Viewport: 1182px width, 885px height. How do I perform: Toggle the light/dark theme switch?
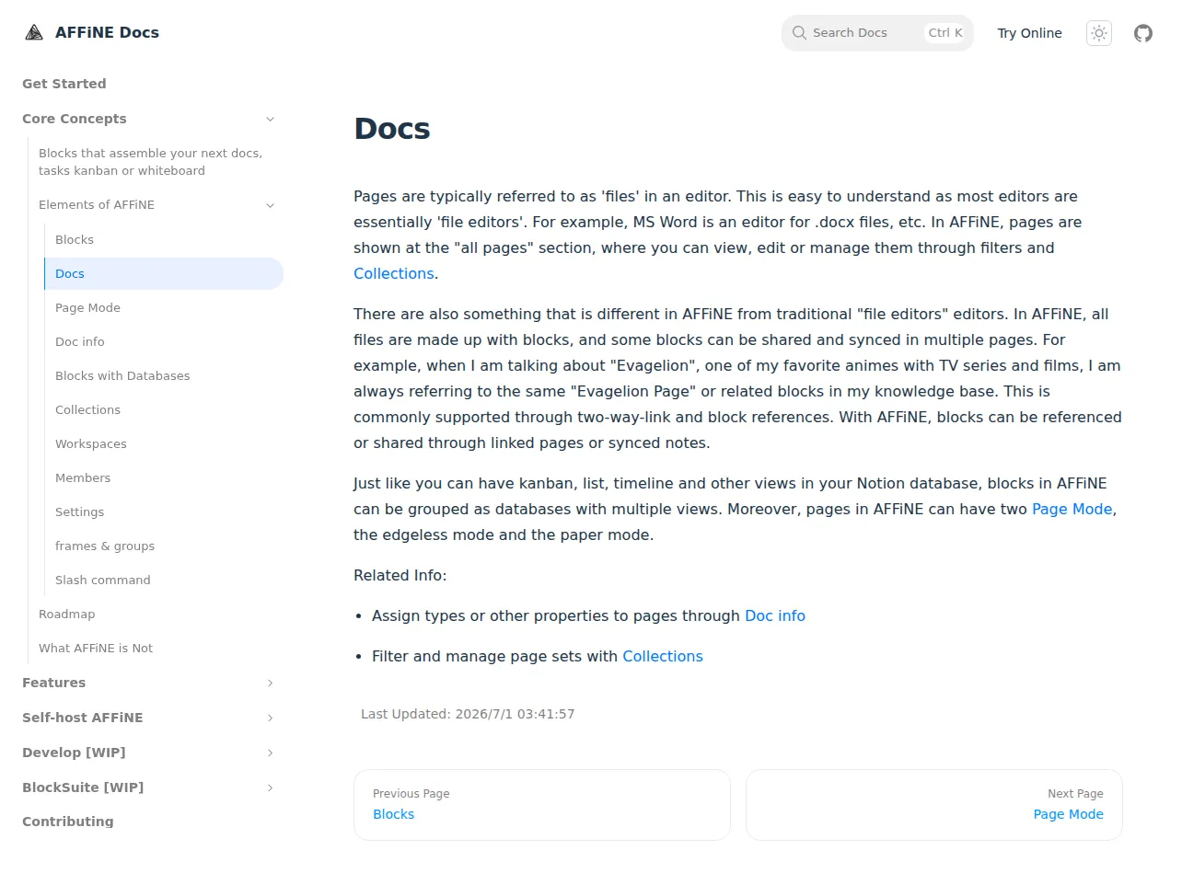(1099, 33)
